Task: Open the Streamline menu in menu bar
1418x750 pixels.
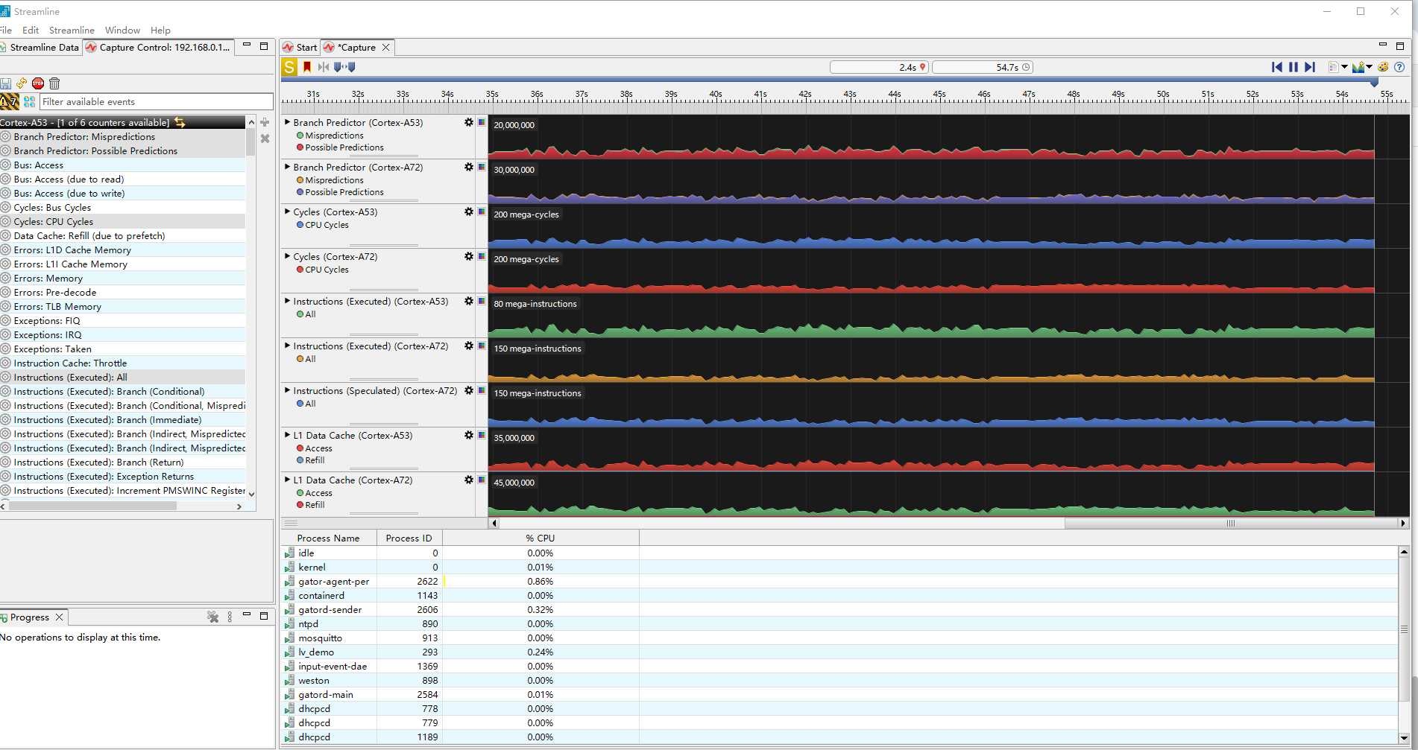Action: (72, 31)
